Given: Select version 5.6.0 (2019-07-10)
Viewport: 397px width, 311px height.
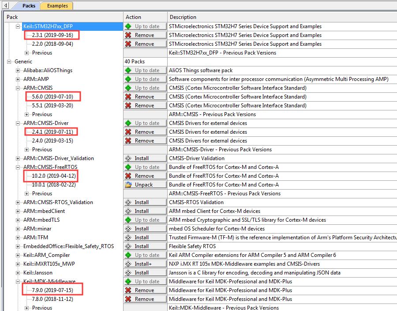Looking at the screenshot, I should point(52,97).
